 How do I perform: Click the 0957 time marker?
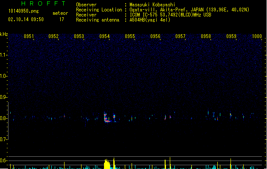tap(180, 36)
